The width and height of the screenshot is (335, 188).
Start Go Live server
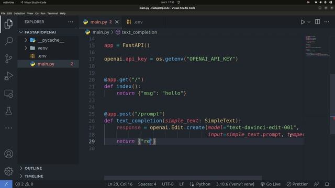click(x=271, y=184)
